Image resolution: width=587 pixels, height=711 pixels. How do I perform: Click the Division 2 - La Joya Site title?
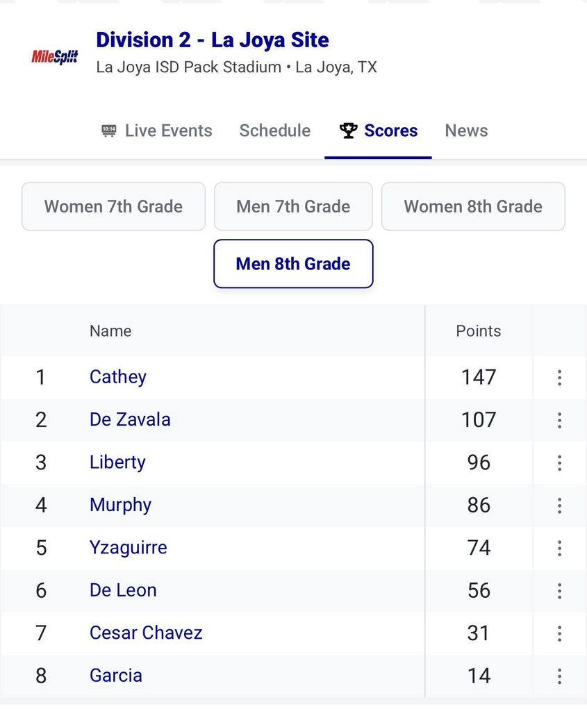pos(213,40)
